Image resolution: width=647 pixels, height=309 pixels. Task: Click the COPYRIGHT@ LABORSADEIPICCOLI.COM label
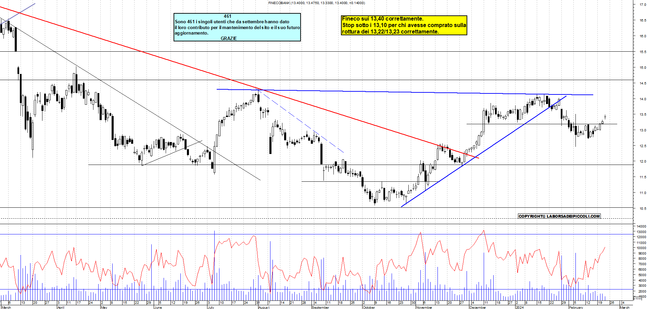[559, 216]
